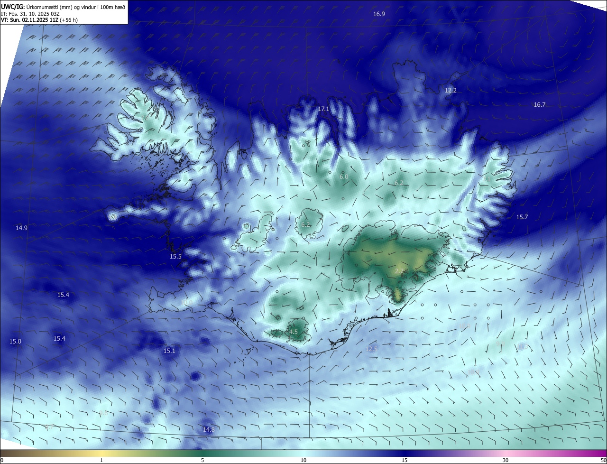This screenshot has height=464, width=607.
Task: Select the 14.9 value label
Action: [x=21, y=228]
